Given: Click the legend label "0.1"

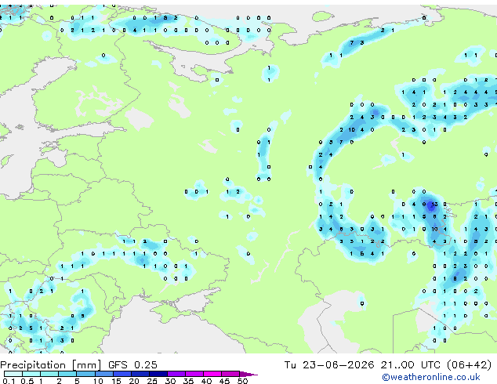Looking at the screenshot, I should [9, 381].
